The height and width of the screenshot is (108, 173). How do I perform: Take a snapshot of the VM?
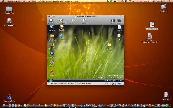pyautogui.click(x=61, y=21)
